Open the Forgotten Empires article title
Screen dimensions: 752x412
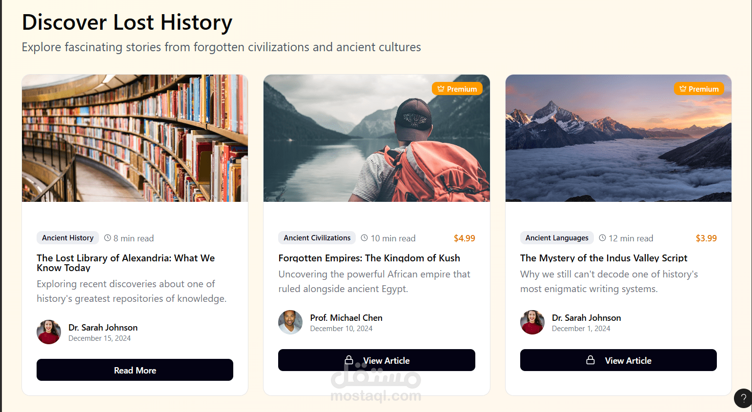(369, 258)
